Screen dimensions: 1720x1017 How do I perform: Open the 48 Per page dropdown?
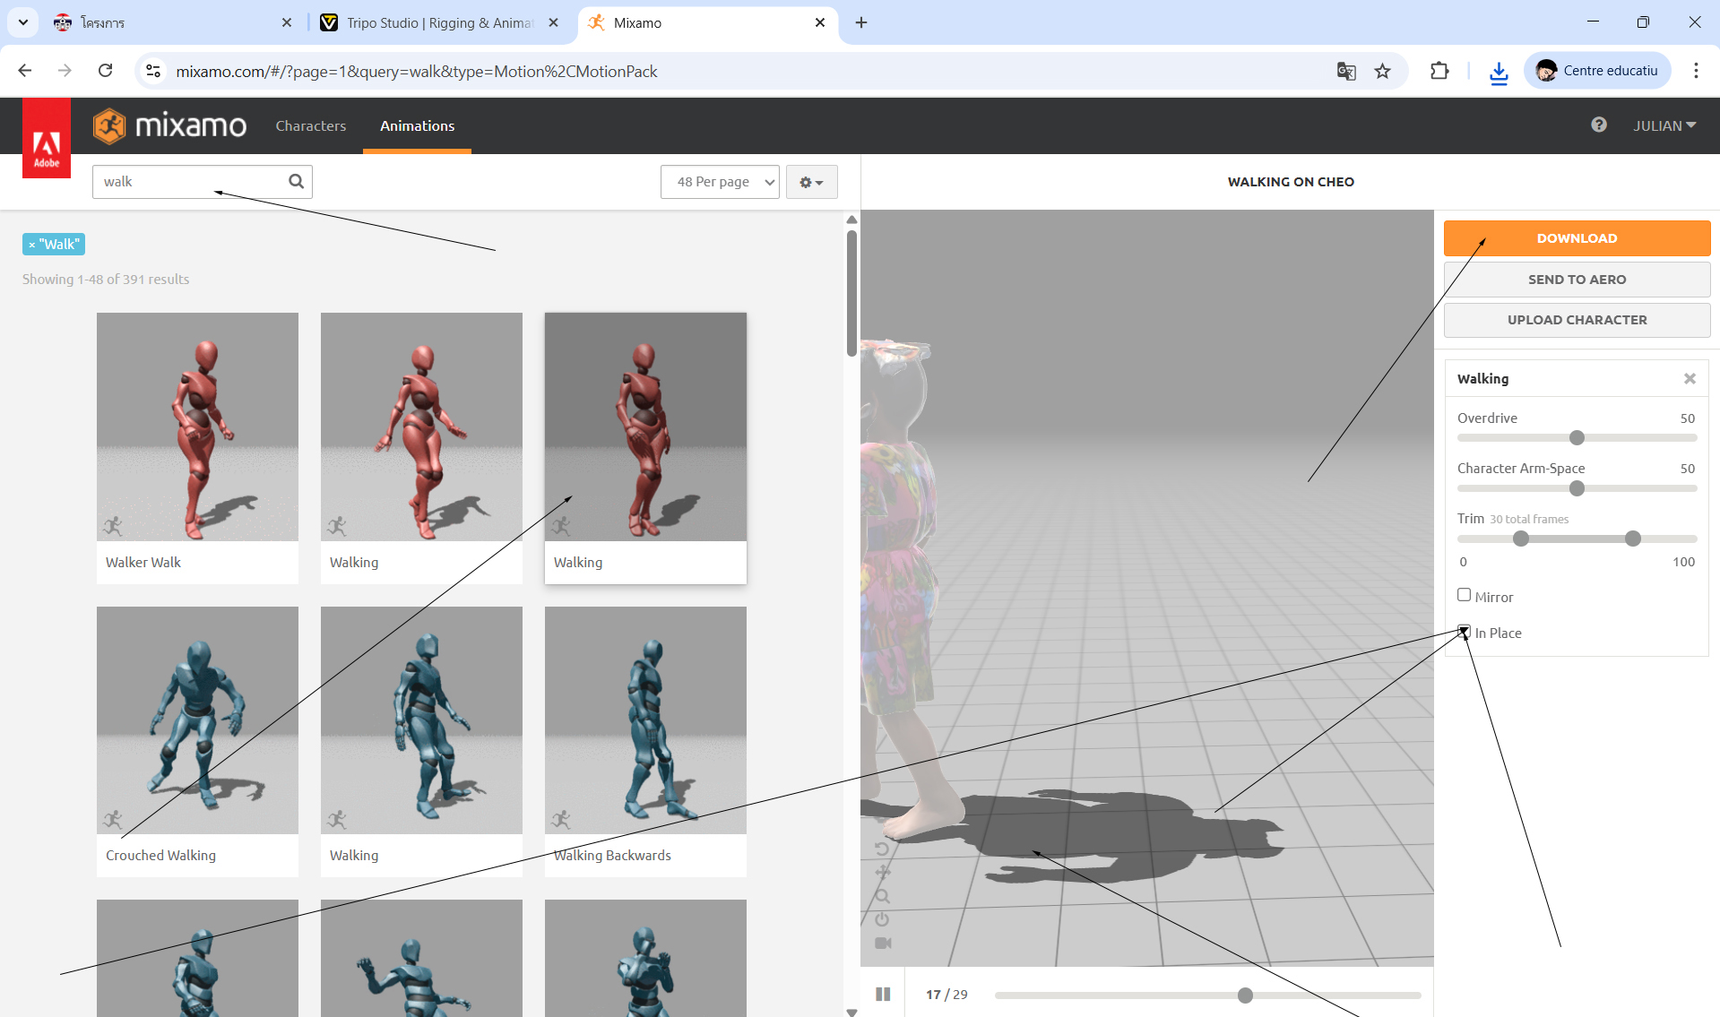click(720, 182)
